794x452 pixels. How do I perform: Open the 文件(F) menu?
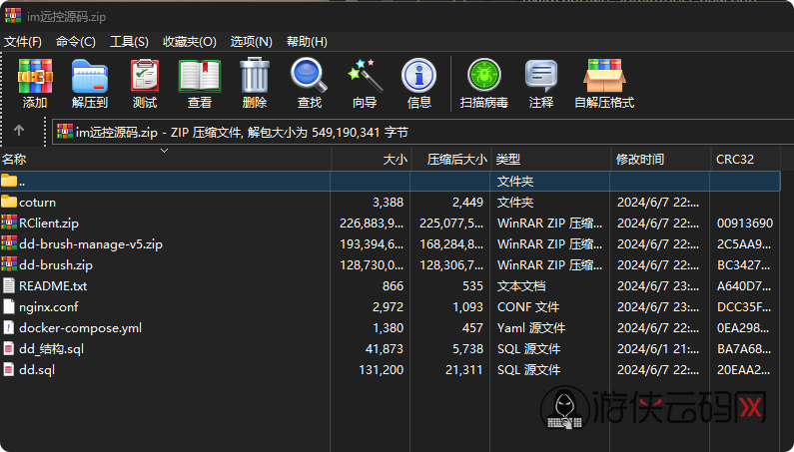pos(23,41)
